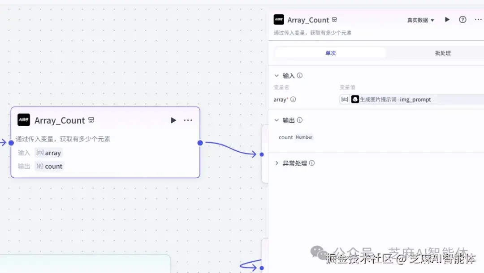This screenshot has height=273, width=484.
Task: Open more options menu on the canvas node
Action: [188, 120]
